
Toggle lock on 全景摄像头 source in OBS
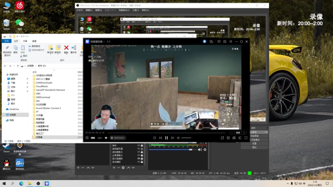(x=142, y=155)
